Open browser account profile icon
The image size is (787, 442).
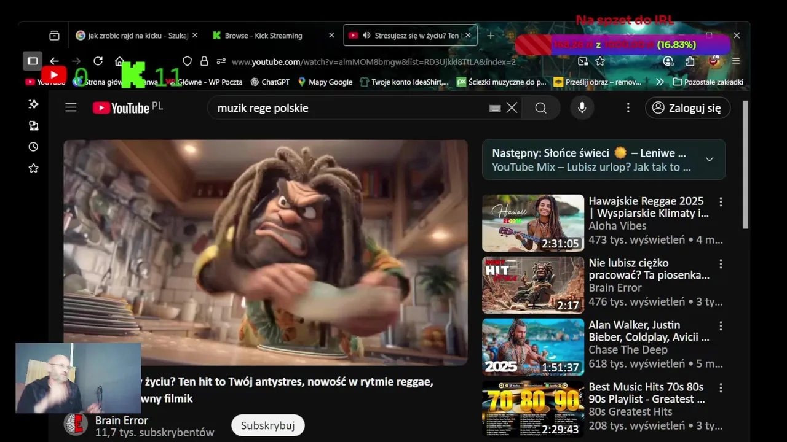click(x=669, y=61)
